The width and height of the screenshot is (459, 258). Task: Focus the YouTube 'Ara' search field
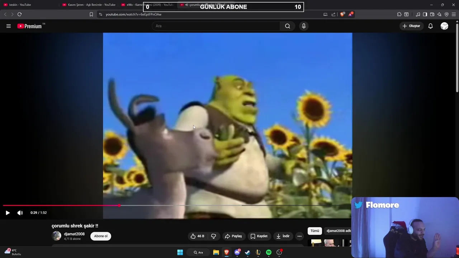point(216,26)
